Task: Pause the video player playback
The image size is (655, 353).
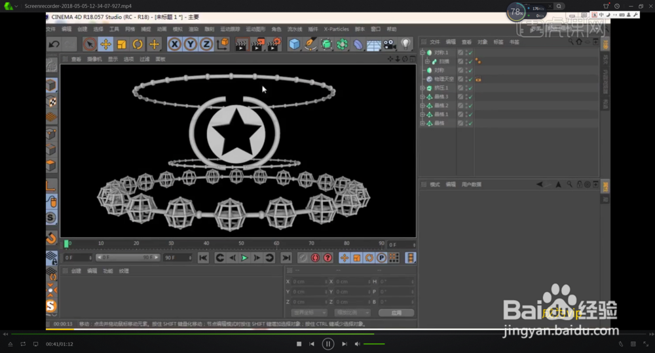Action: 328,344
